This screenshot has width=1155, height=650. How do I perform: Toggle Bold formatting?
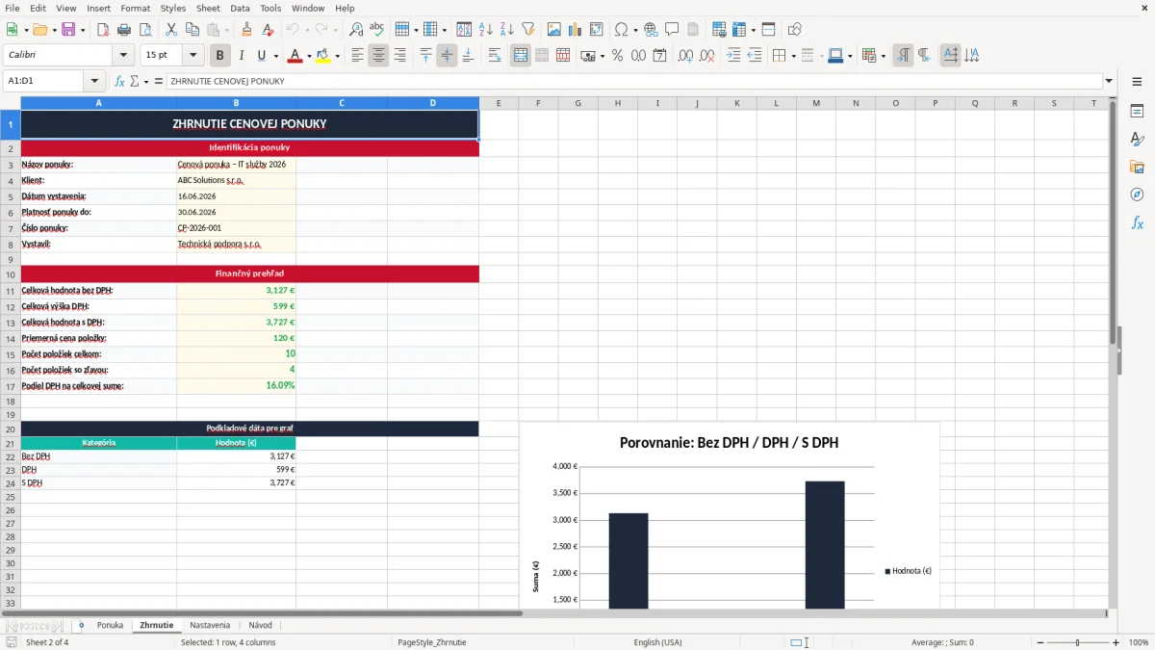(x=220, y=56)
